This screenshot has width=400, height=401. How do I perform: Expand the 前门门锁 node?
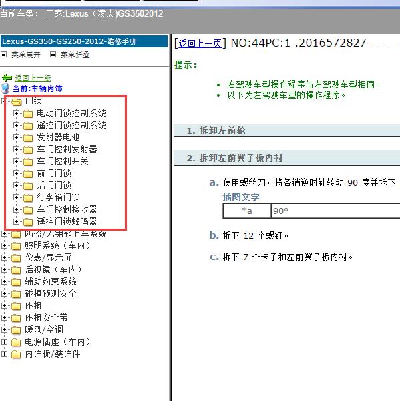pyautogui.click(x=16, y=173)
